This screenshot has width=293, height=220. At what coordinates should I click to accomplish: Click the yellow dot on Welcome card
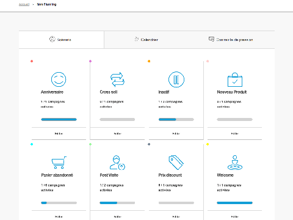(208, 144)
